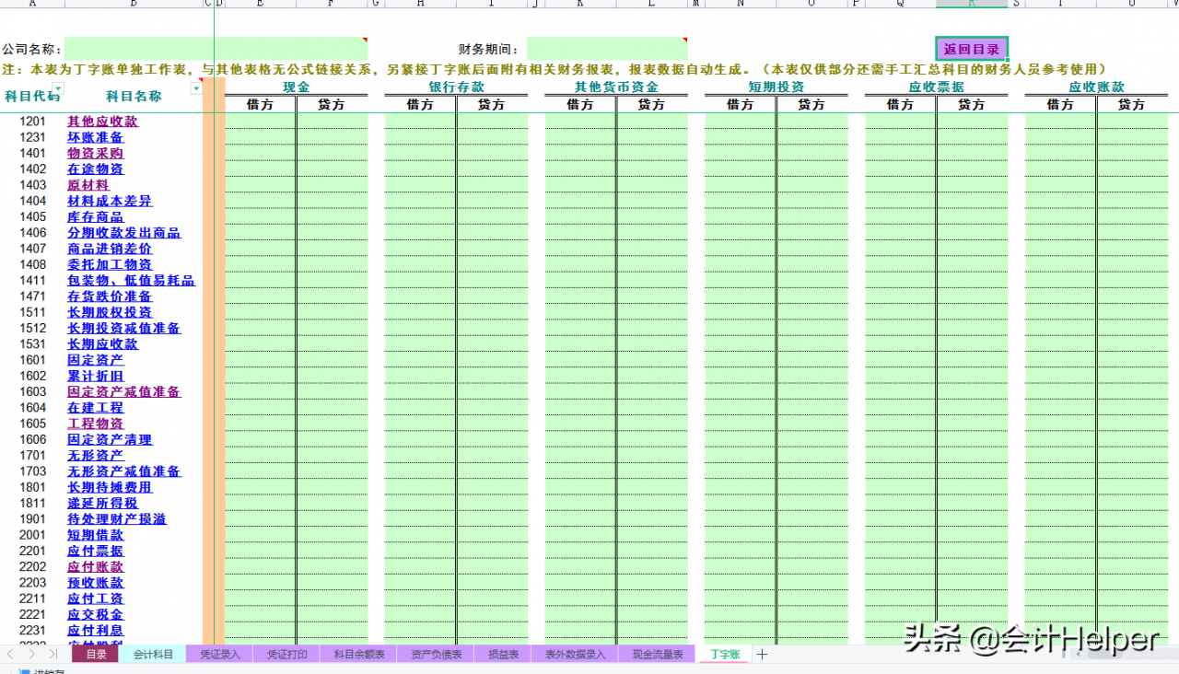Screen dimensions: 1179x674
Task: Select the 其他货币资金 header cell
Action: click(x=616, y=87)
